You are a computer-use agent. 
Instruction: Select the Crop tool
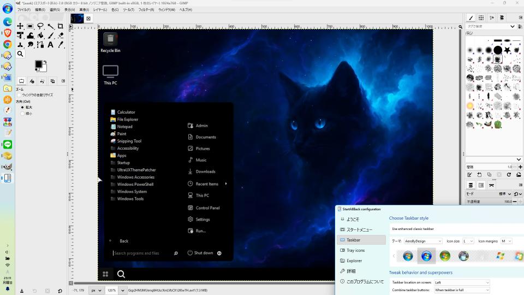[61, 26]
